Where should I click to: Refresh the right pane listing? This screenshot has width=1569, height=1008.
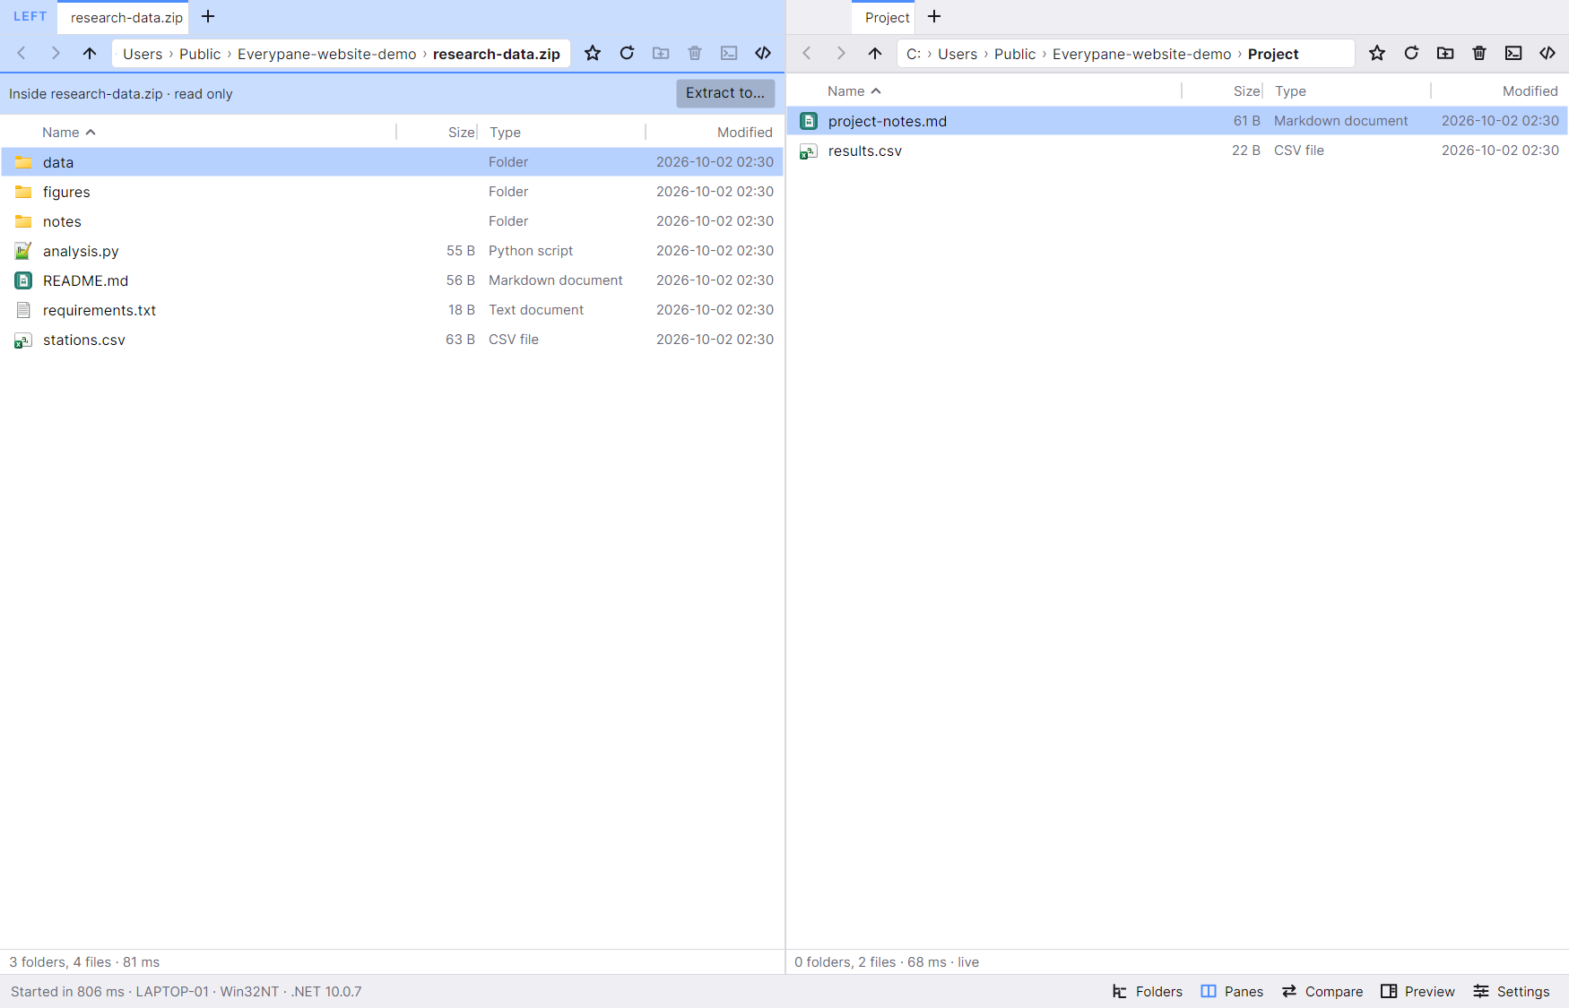(x=1411, y=54)
